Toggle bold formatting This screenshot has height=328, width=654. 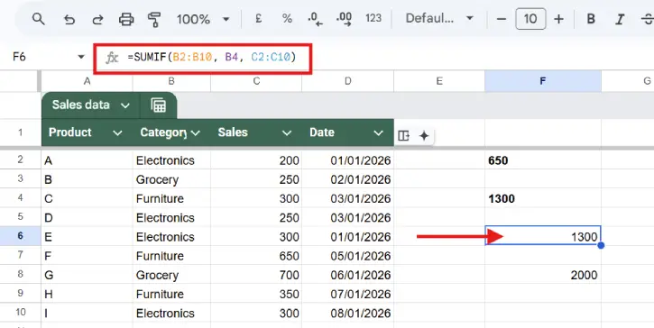[591, 19]
